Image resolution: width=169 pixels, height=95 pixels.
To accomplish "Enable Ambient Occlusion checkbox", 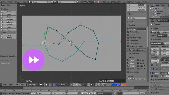I will [x=128, y=46].
